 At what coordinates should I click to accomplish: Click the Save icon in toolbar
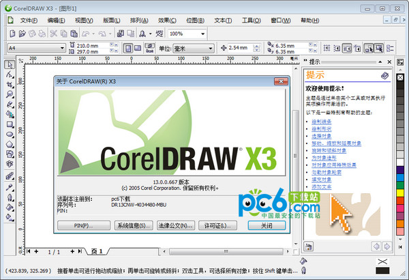(32, 33)
